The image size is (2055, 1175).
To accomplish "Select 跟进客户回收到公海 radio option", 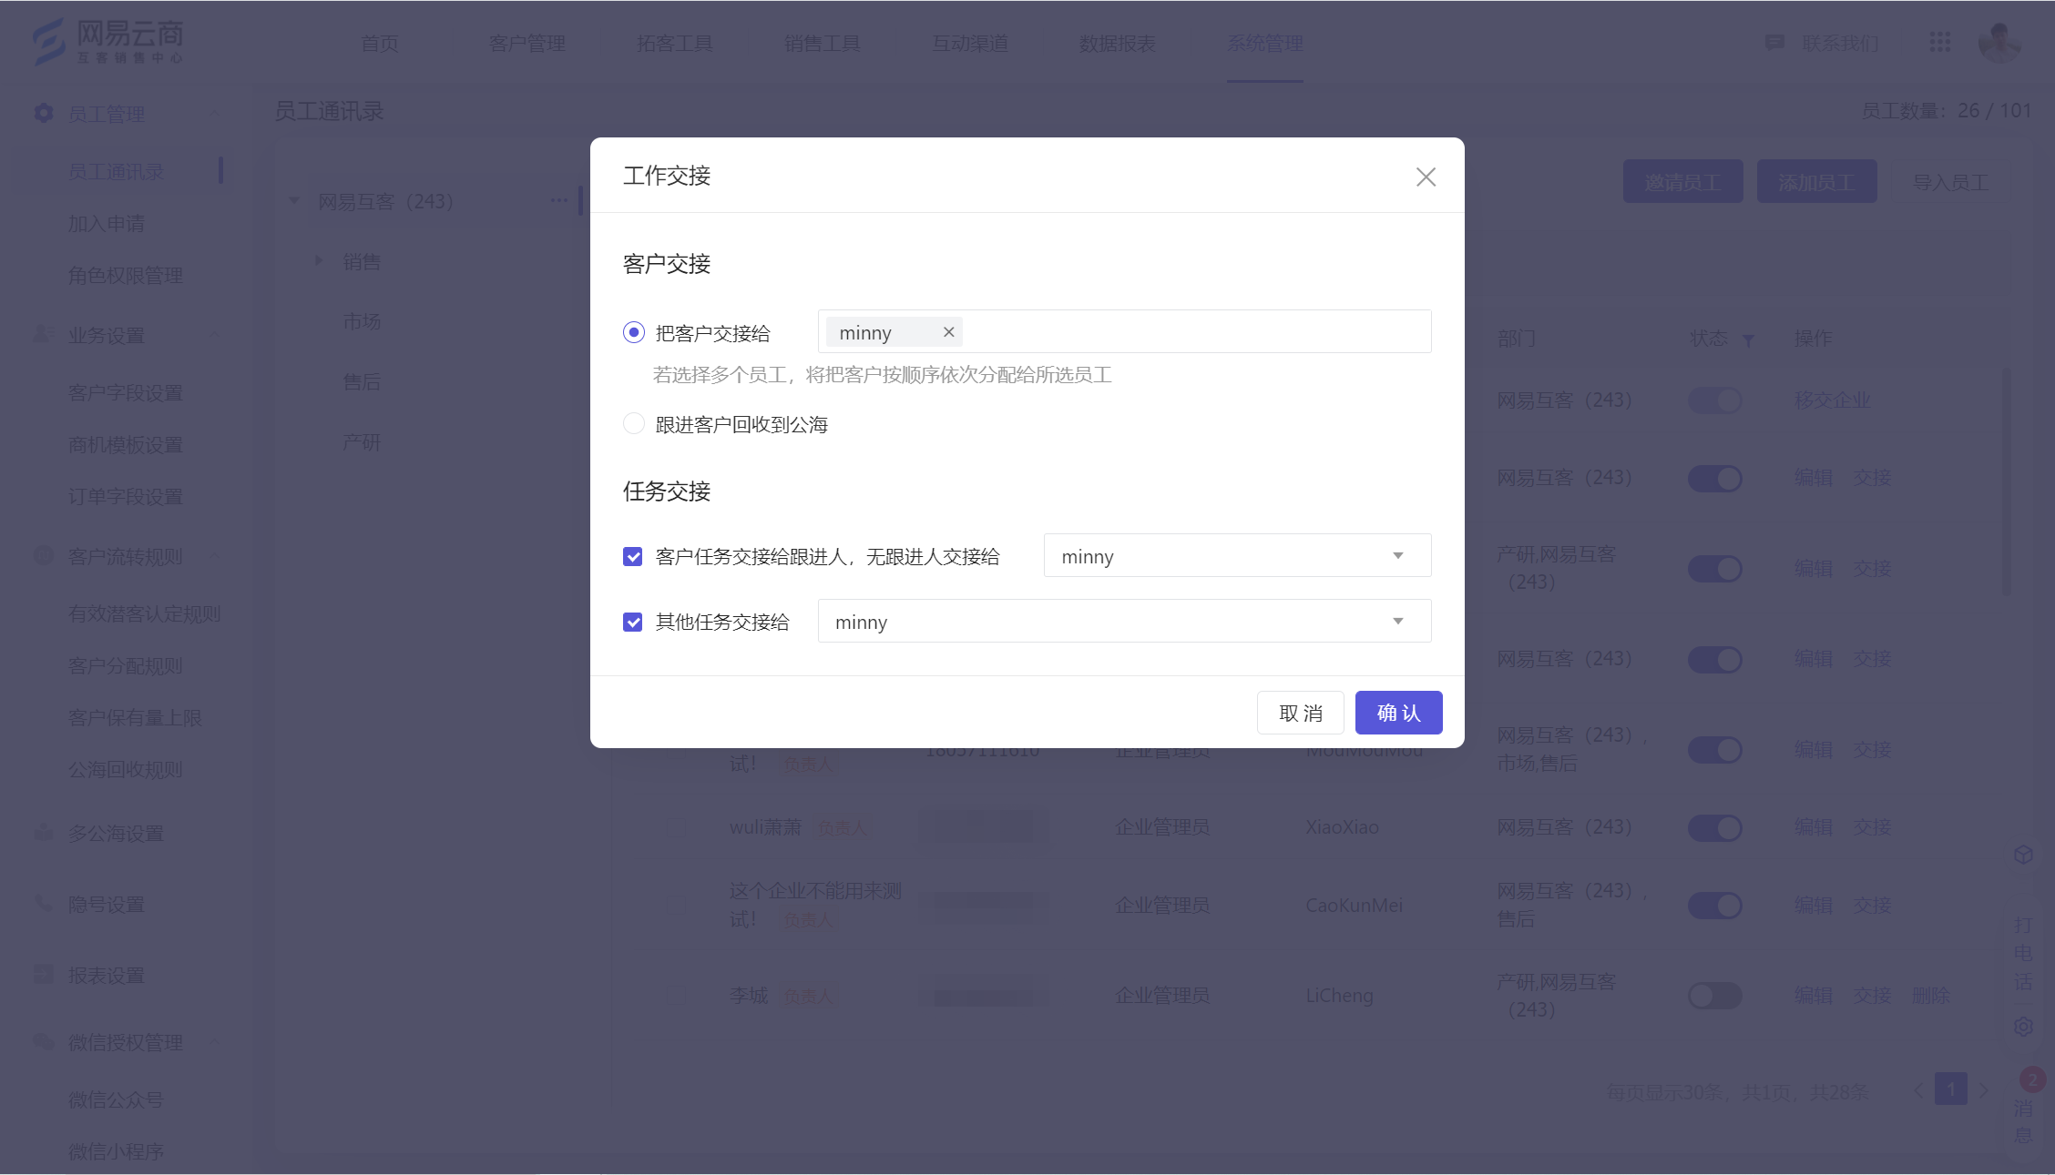I will click(x=634, y=423).
